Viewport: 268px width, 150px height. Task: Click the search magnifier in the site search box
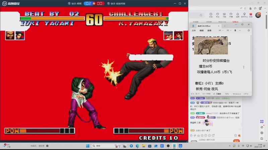coord(201,15)
